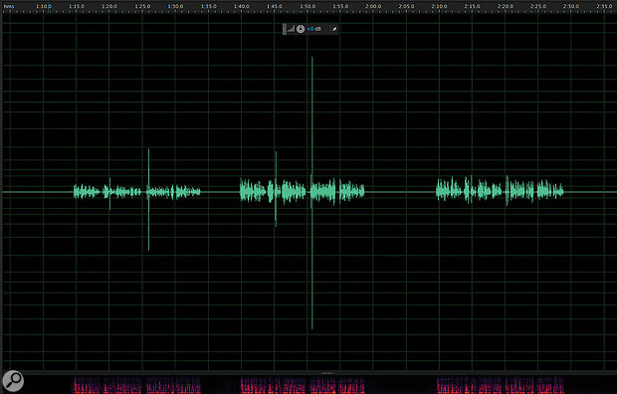Click the 2:20.0 mark on the time ruler
This screenshot has height=394, width=617.
pyautogui.click(x=505, y=6)
